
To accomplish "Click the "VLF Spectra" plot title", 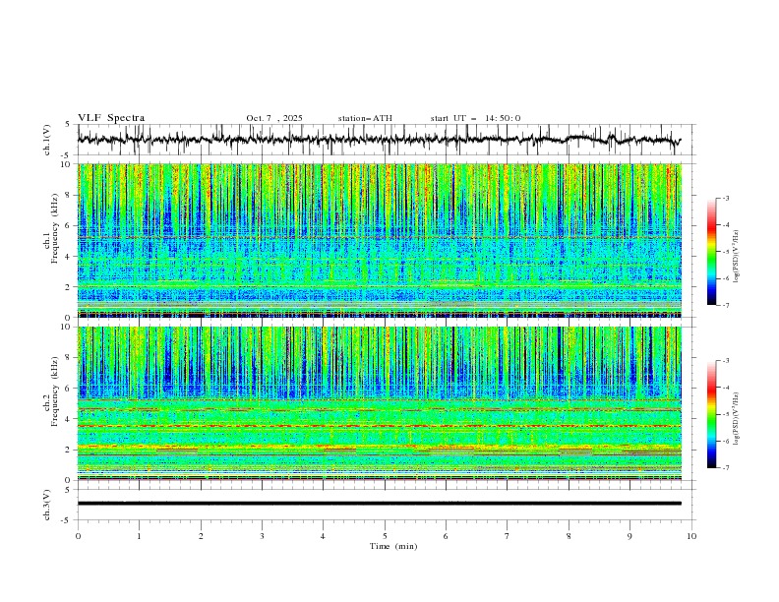I will 111,118.
